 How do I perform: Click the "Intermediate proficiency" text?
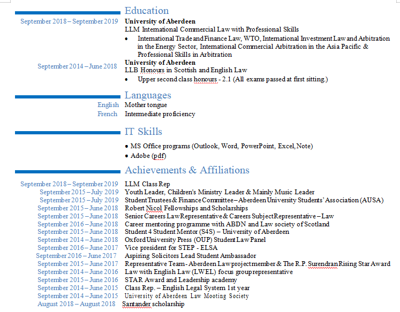pyautogui.click(x=160, y=114)
